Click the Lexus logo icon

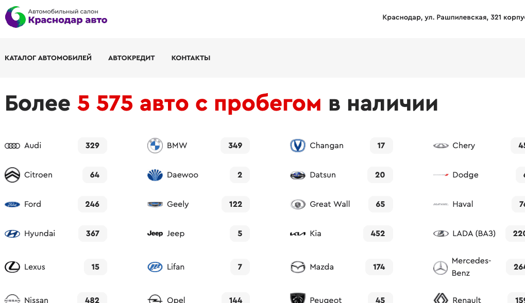[12, 268]
